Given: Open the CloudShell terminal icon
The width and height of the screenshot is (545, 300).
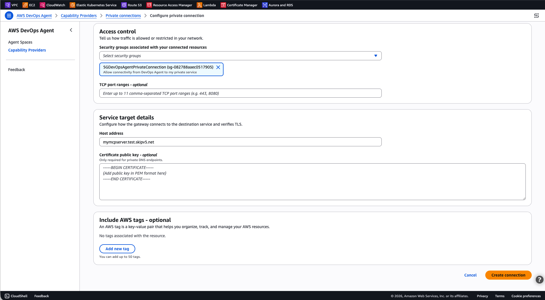Looking at the screenshot, I should coord(7,296).
